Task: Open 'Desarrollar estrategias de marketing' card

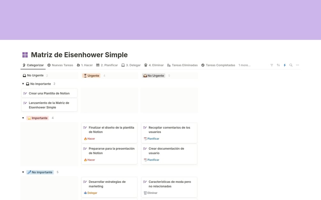Action: pos(107,184)
